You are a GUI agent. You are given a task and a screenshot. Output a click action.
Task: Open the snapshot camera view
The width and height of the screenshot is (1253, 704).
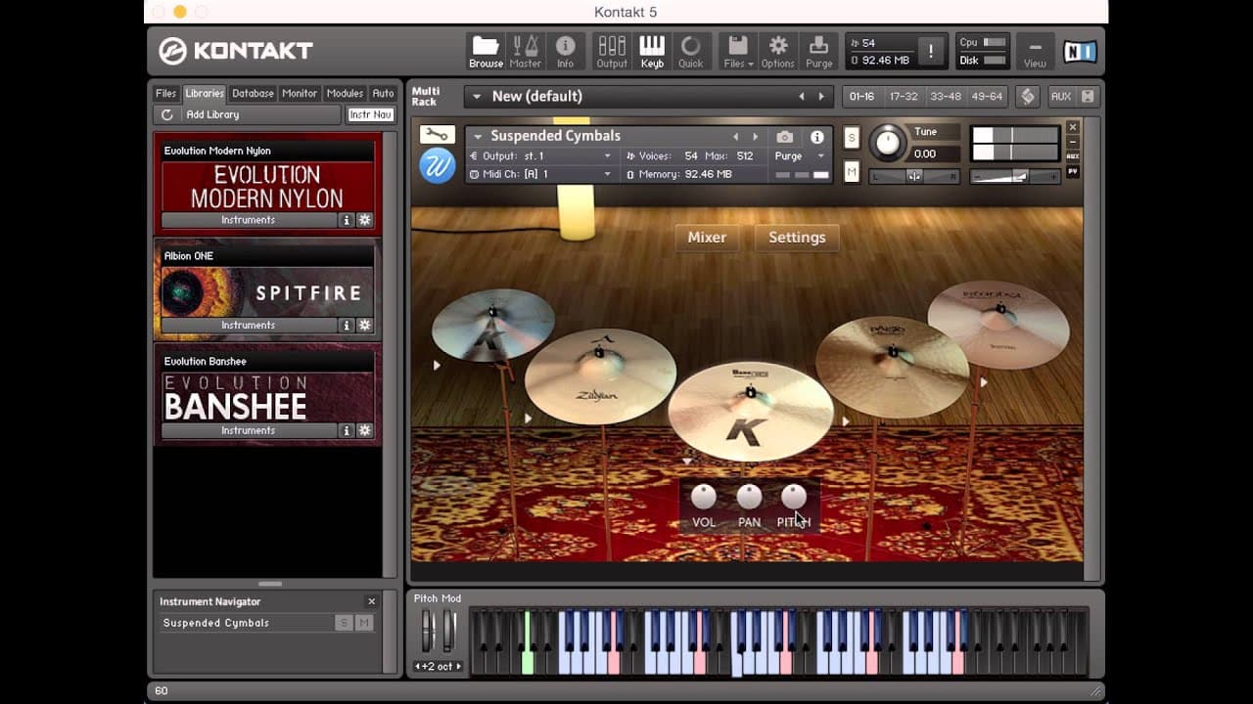[x=784, y=137]
